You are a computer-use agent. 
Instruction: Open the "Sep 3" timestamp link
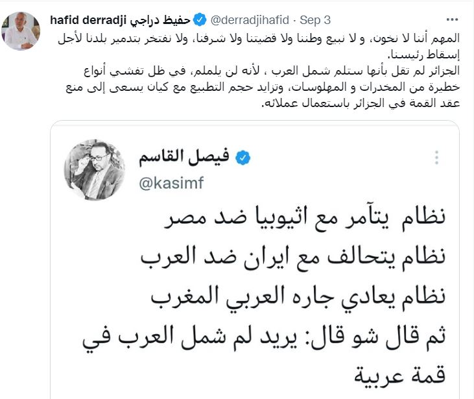point(315,20)
